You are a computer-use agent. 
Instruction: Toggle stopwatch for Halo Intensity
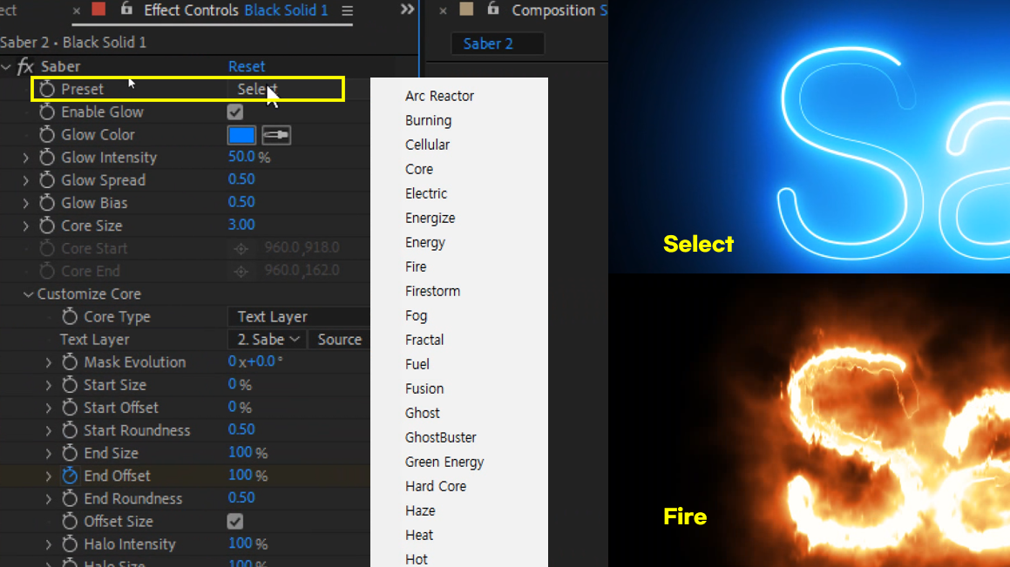pyautogui.click(x=70, y=543)
